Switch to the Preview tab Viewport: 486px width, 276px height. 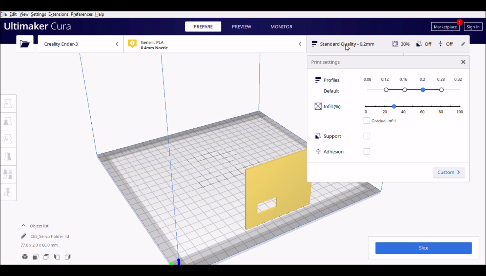(242, 27)
